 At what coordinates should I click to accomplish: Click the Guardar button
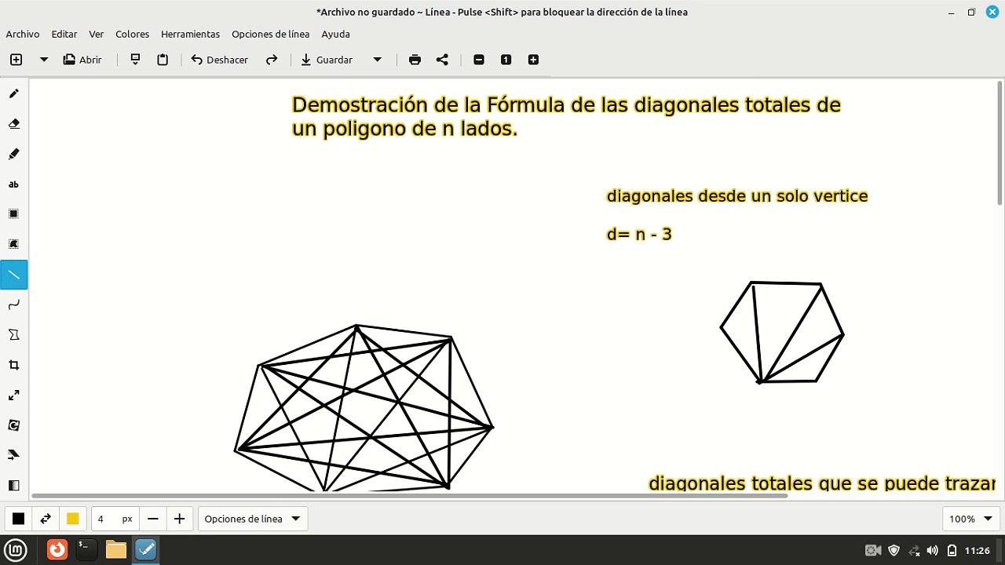click(327, 60)
